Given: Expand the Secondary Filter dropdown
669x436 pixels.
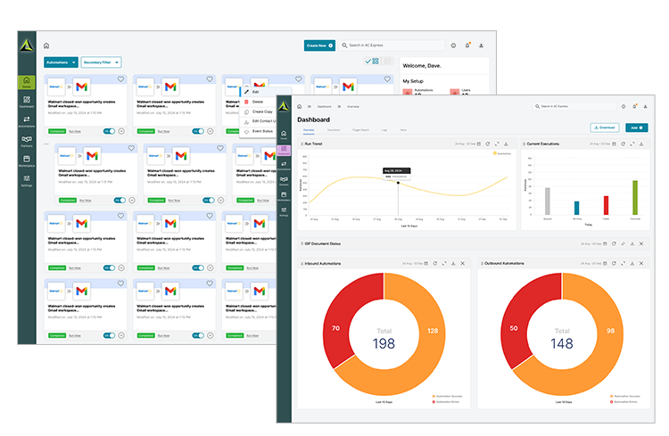Looking at the screenshot, I should 101,62.
